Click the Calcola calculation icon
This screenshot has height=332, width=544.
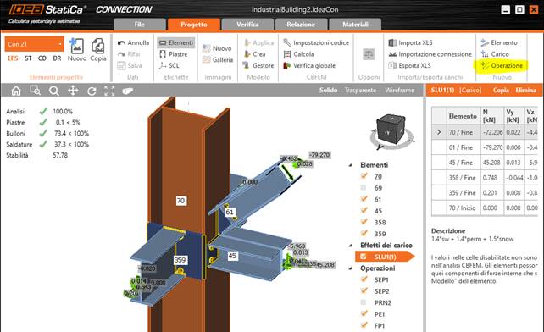287,54
